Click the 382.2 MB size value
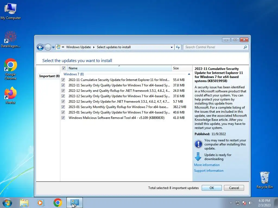Image resolution: width=278 pixels, height=208 pixels. tap(180, 107)
